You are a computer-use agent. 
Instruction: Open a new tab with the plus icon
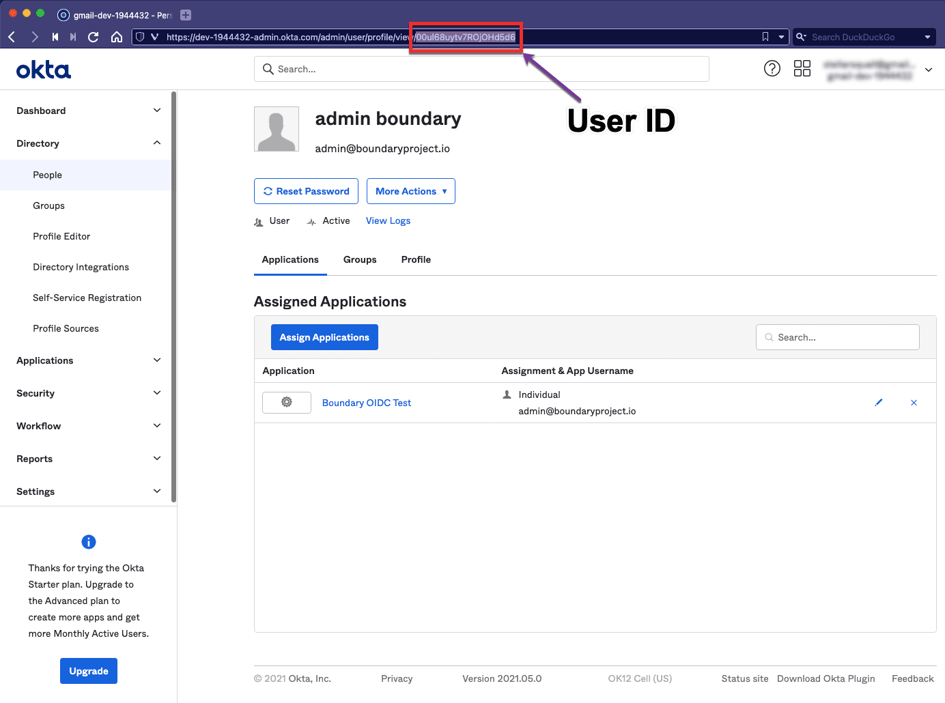click(185, 14)
